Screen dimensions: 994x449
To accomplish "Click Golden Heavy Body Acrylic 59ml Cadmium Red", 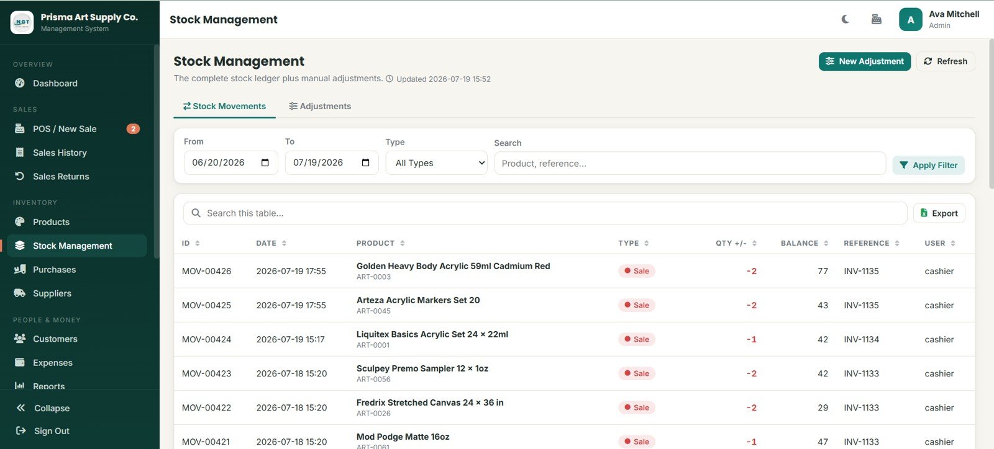I will point(453,266).
